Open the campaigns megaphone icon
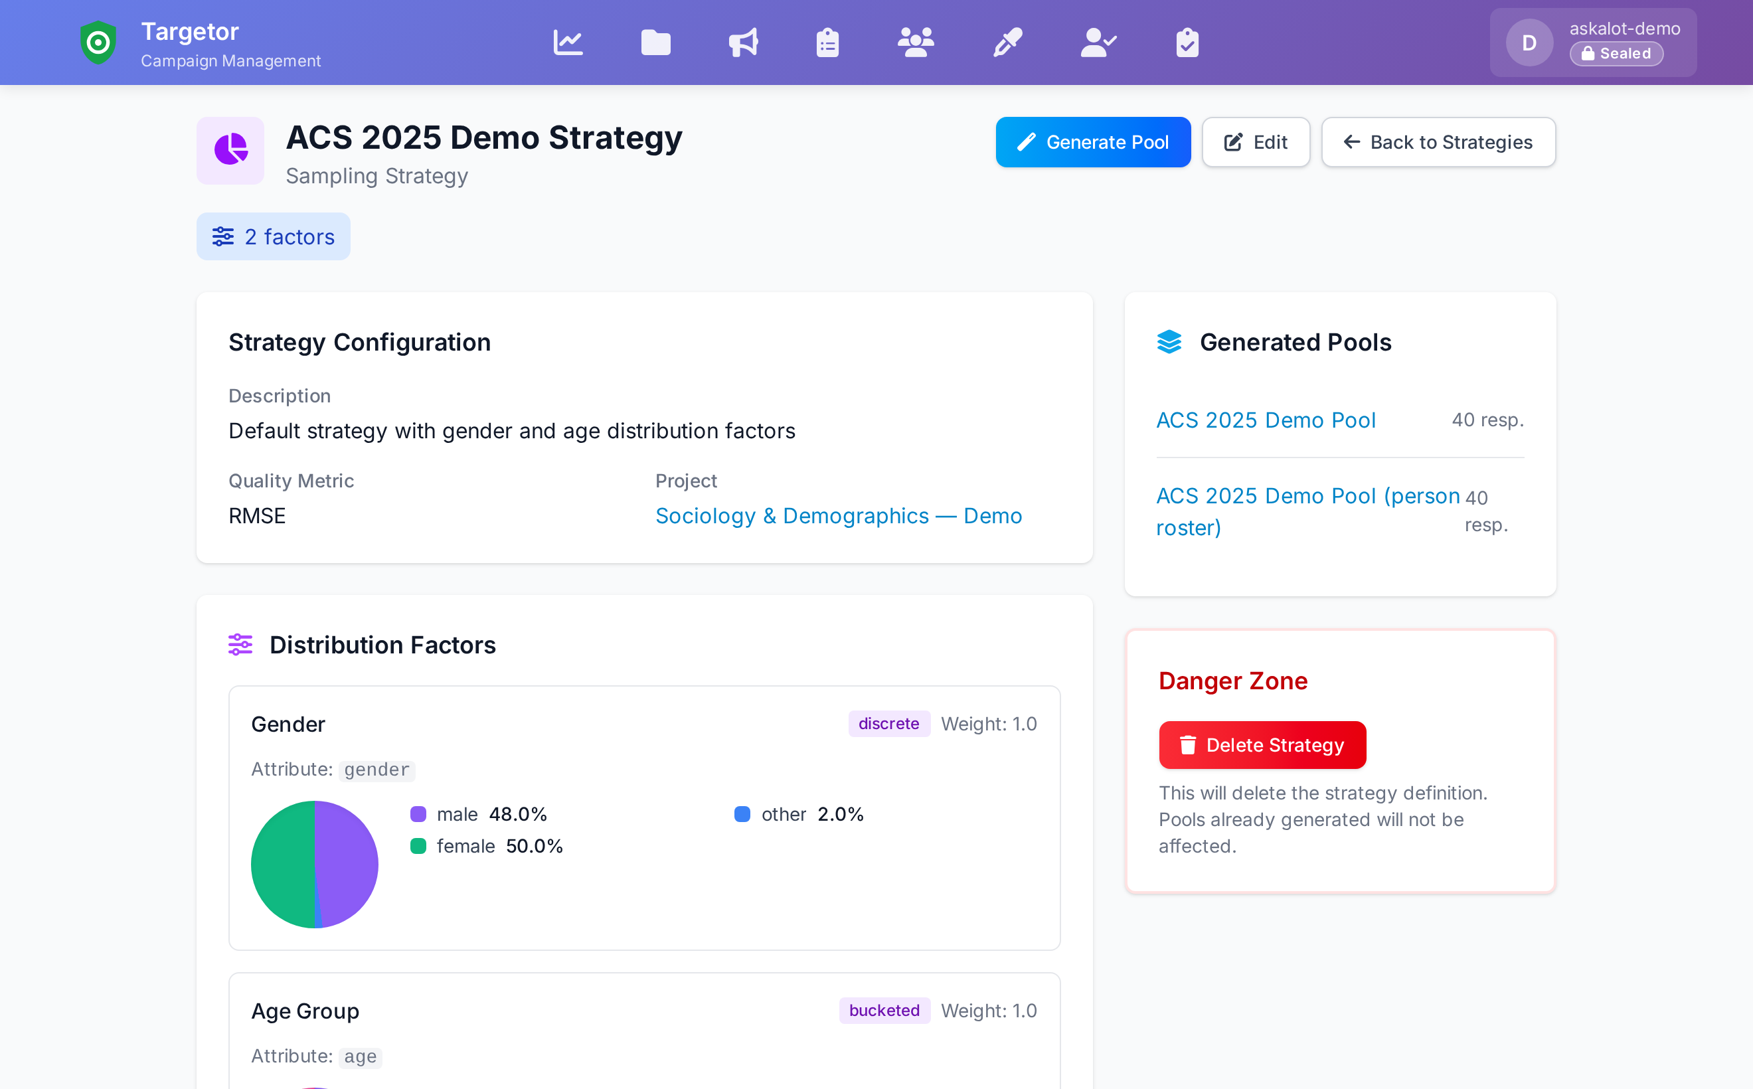The image size is (1753, 1089). [743, 42]
